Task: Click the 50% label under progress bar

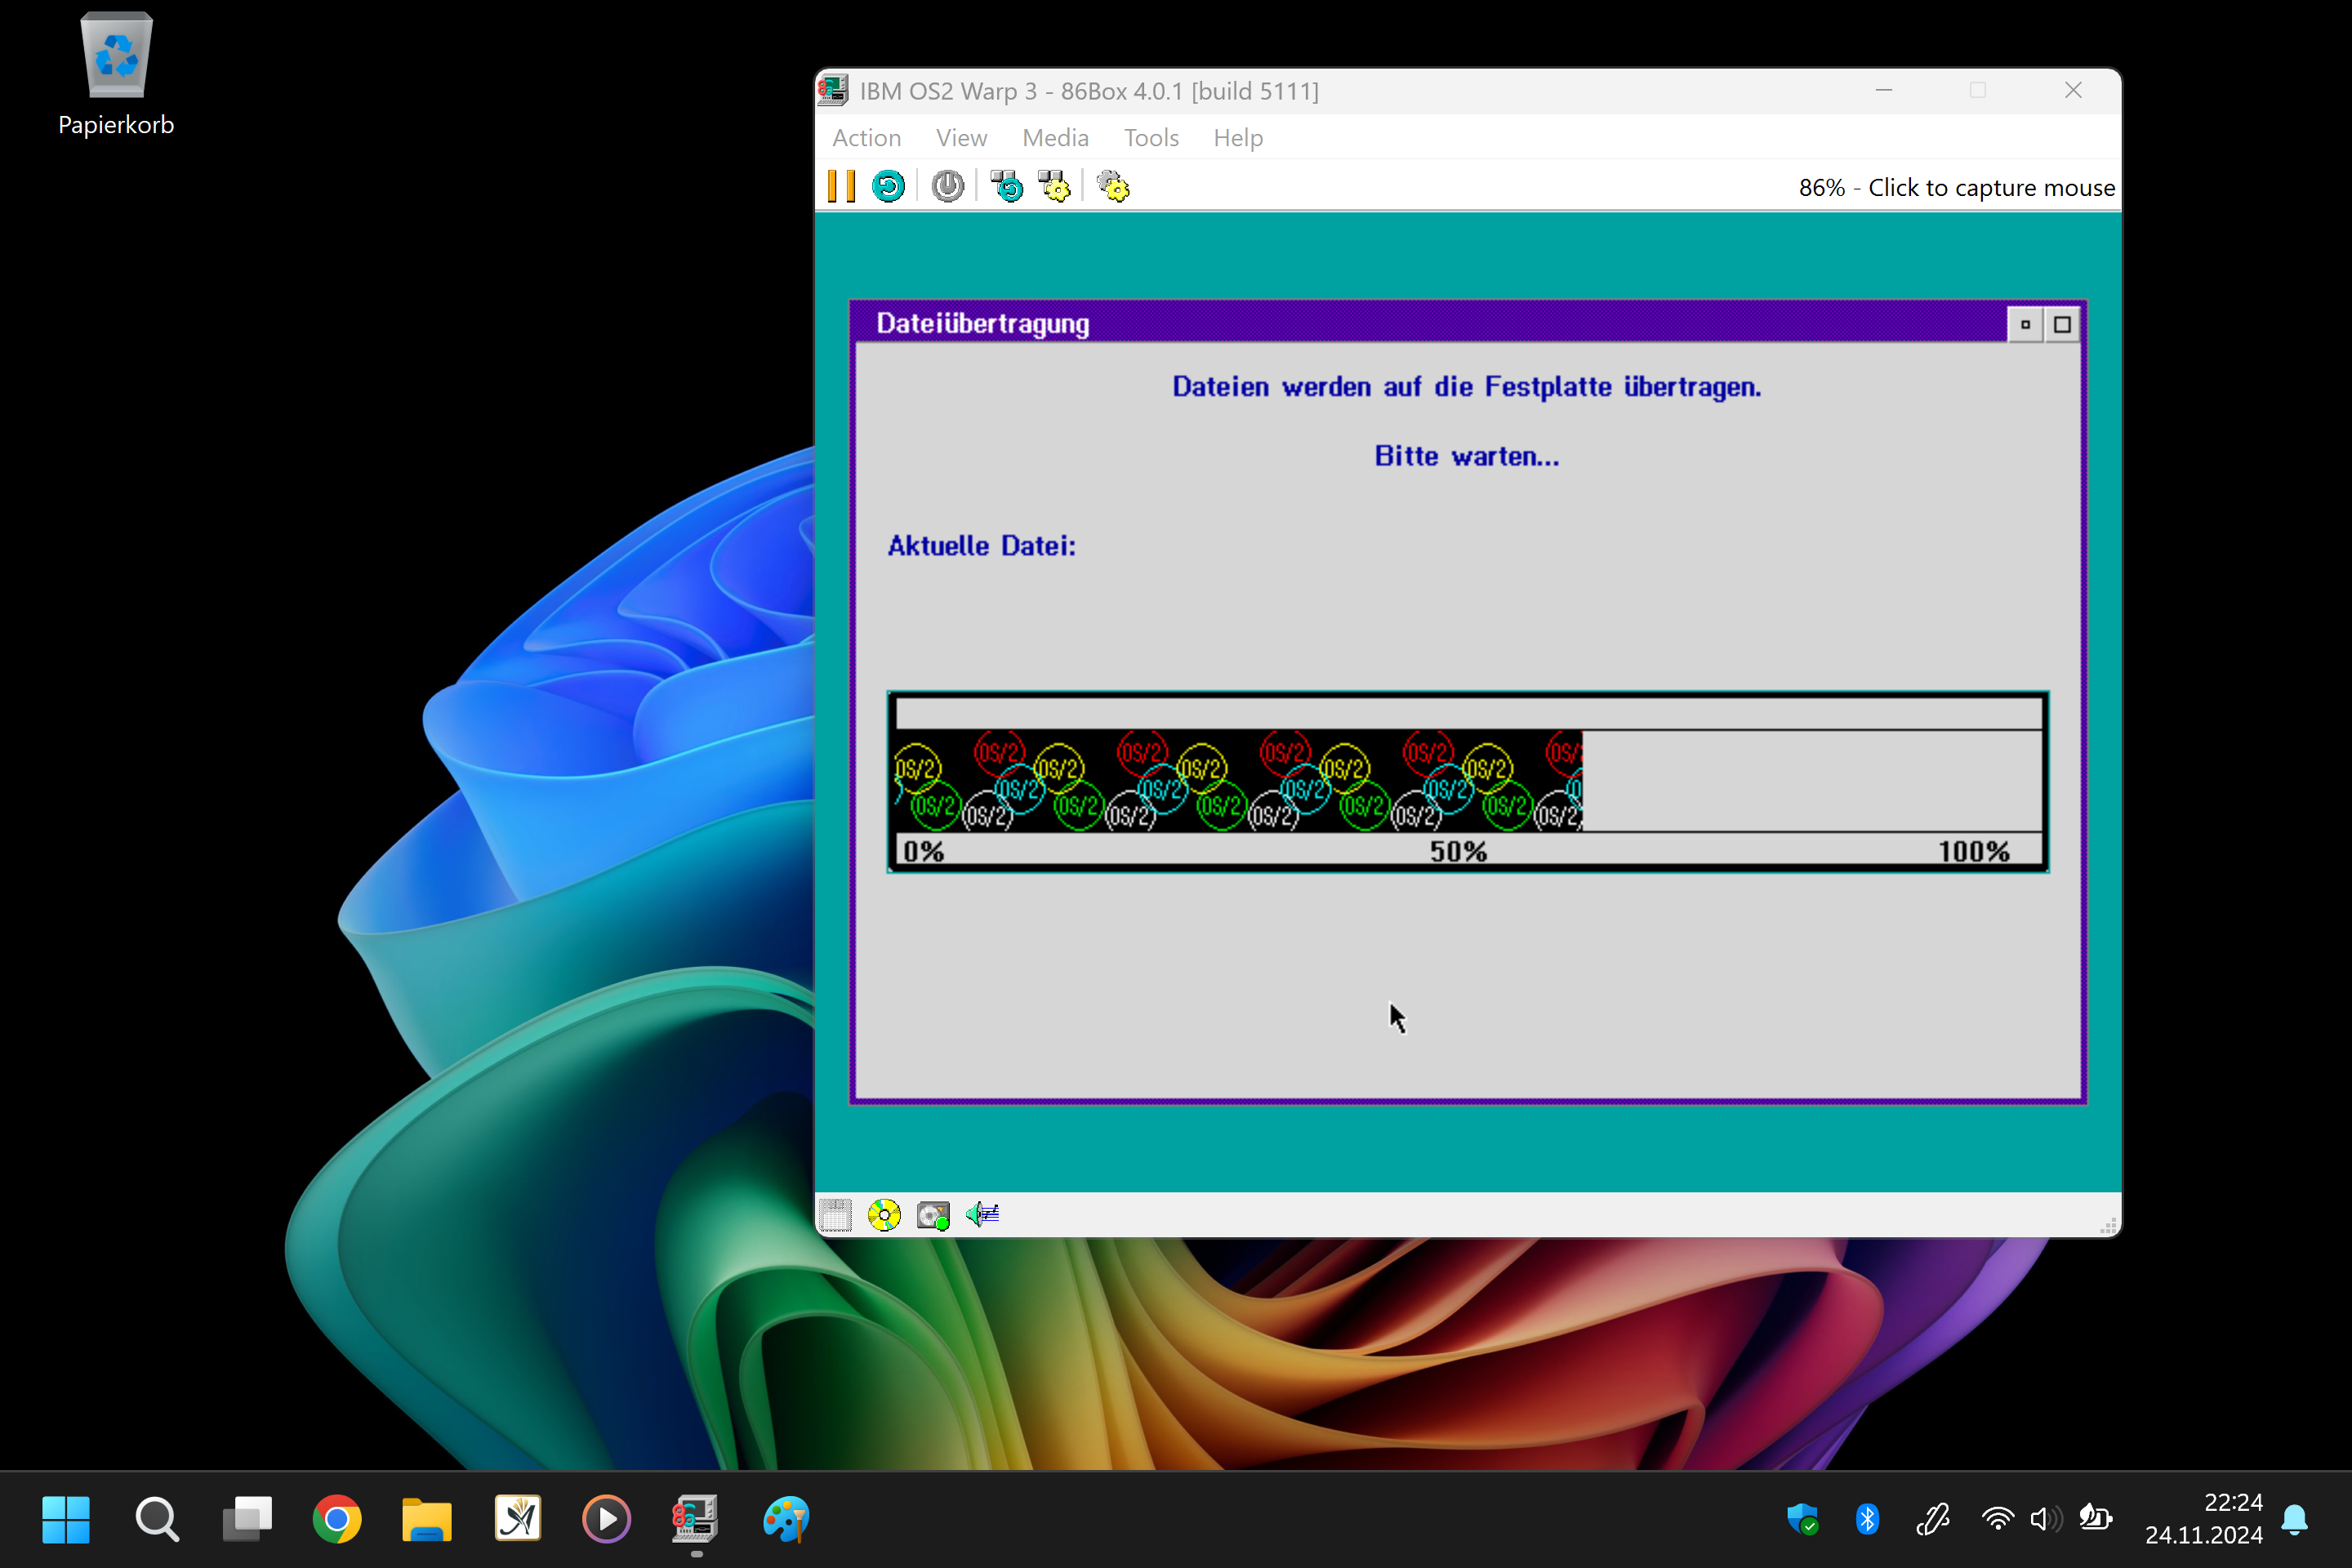Action: point(1458,851)
